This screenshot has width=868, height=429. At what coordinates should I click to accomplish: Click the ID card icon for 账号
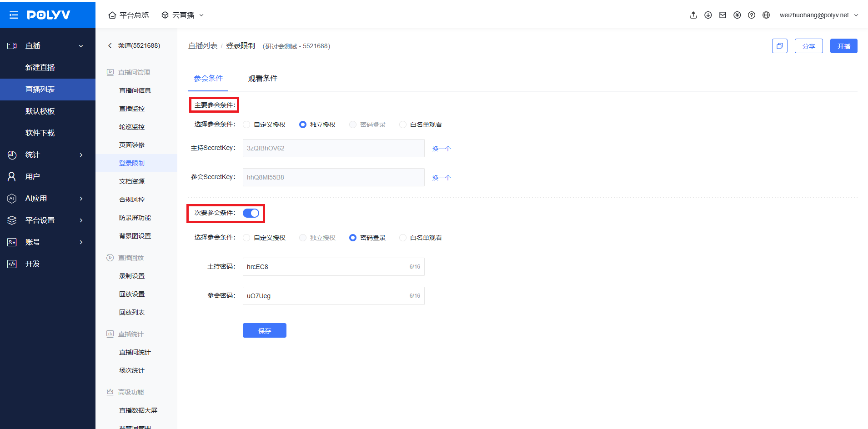[12, 242]
